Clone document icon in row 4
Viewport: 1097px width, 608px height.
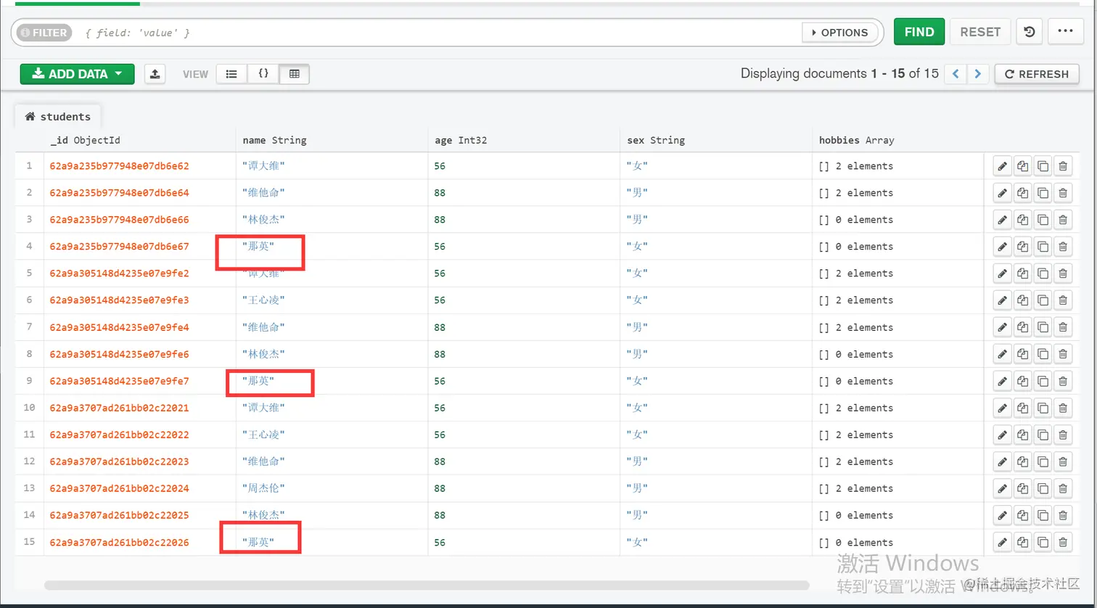1043,247
